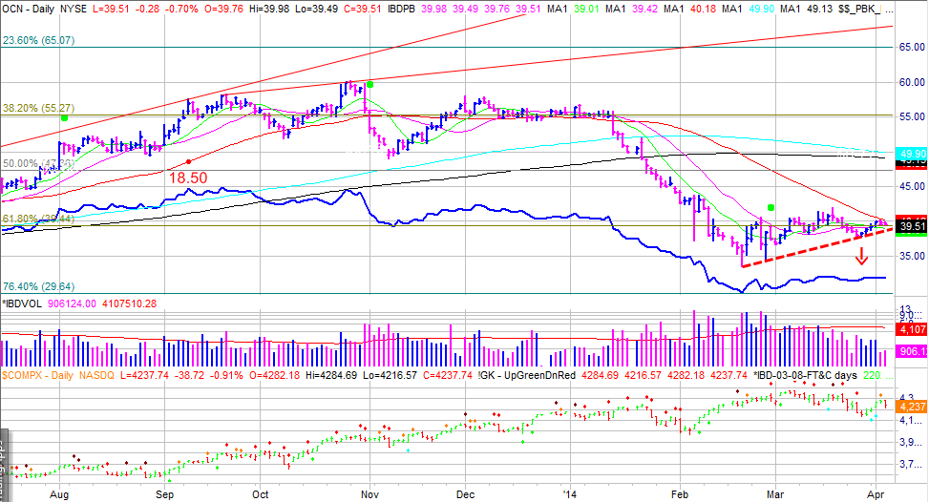
Task: Click the Sep date axis label
Action: coord(164,494)
